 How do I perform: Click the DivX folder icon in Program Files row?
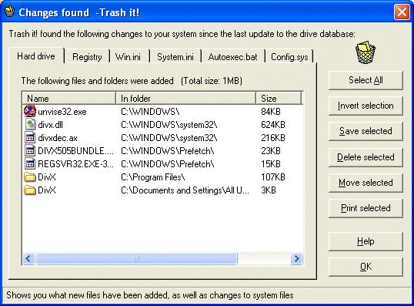tap(30, 177)
